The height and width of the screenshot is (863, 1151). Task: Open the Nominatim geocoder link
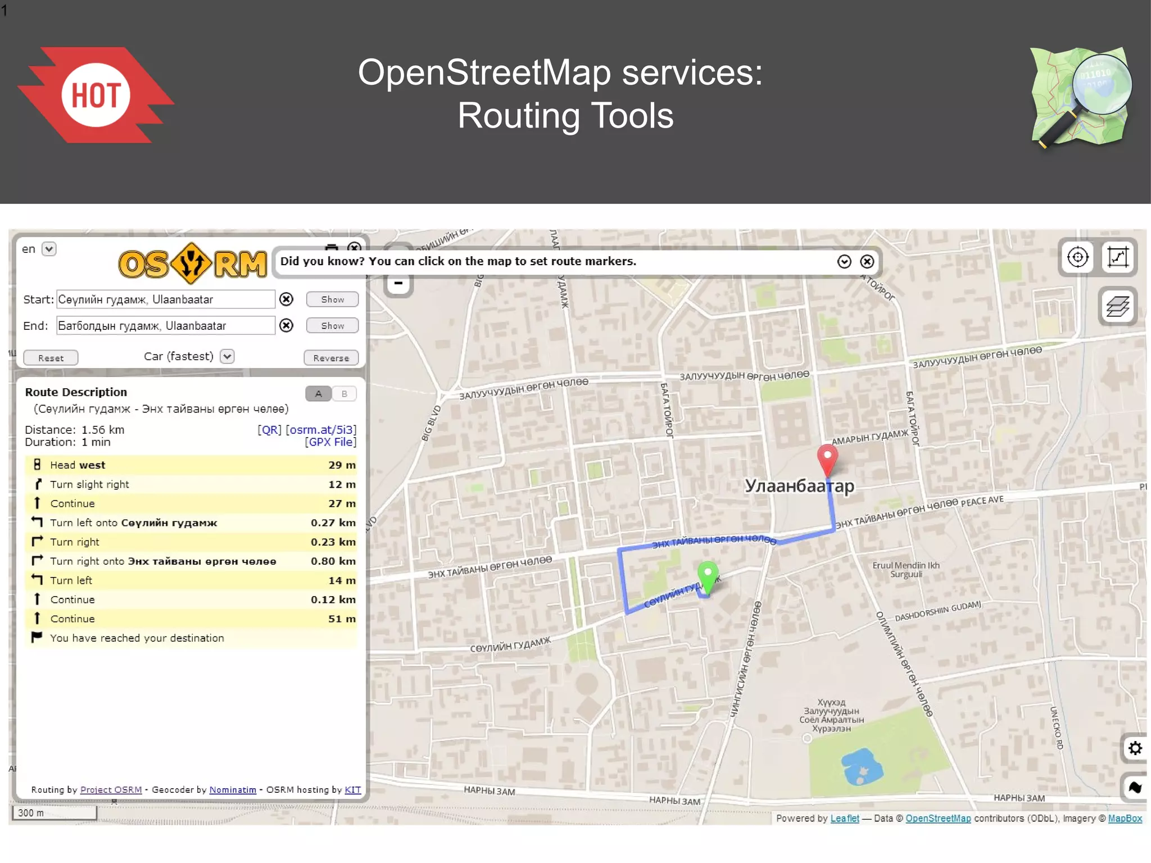[x=233, y=789]
